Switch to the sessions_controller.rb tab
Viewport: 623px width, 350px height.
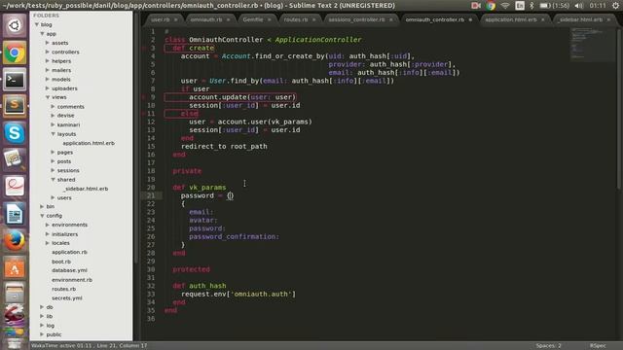coord(356,19)
